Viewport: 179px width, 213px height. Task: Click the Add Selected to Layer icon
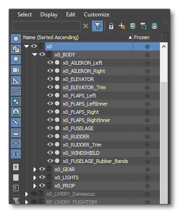click(x=133, y=26)
